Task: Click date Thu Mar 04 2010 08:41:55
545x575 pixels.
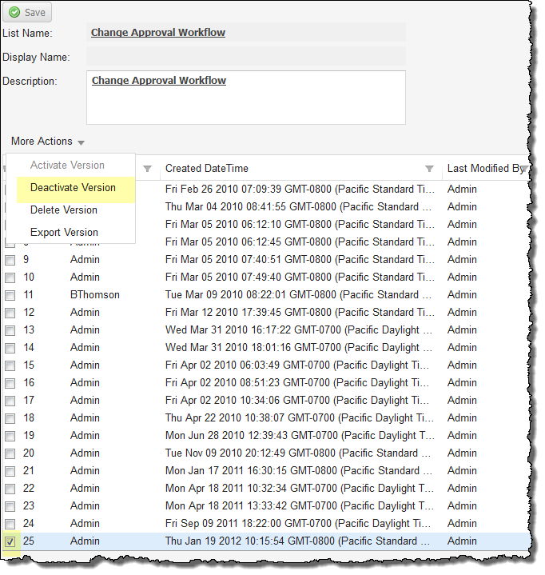Action: (298, 206)
